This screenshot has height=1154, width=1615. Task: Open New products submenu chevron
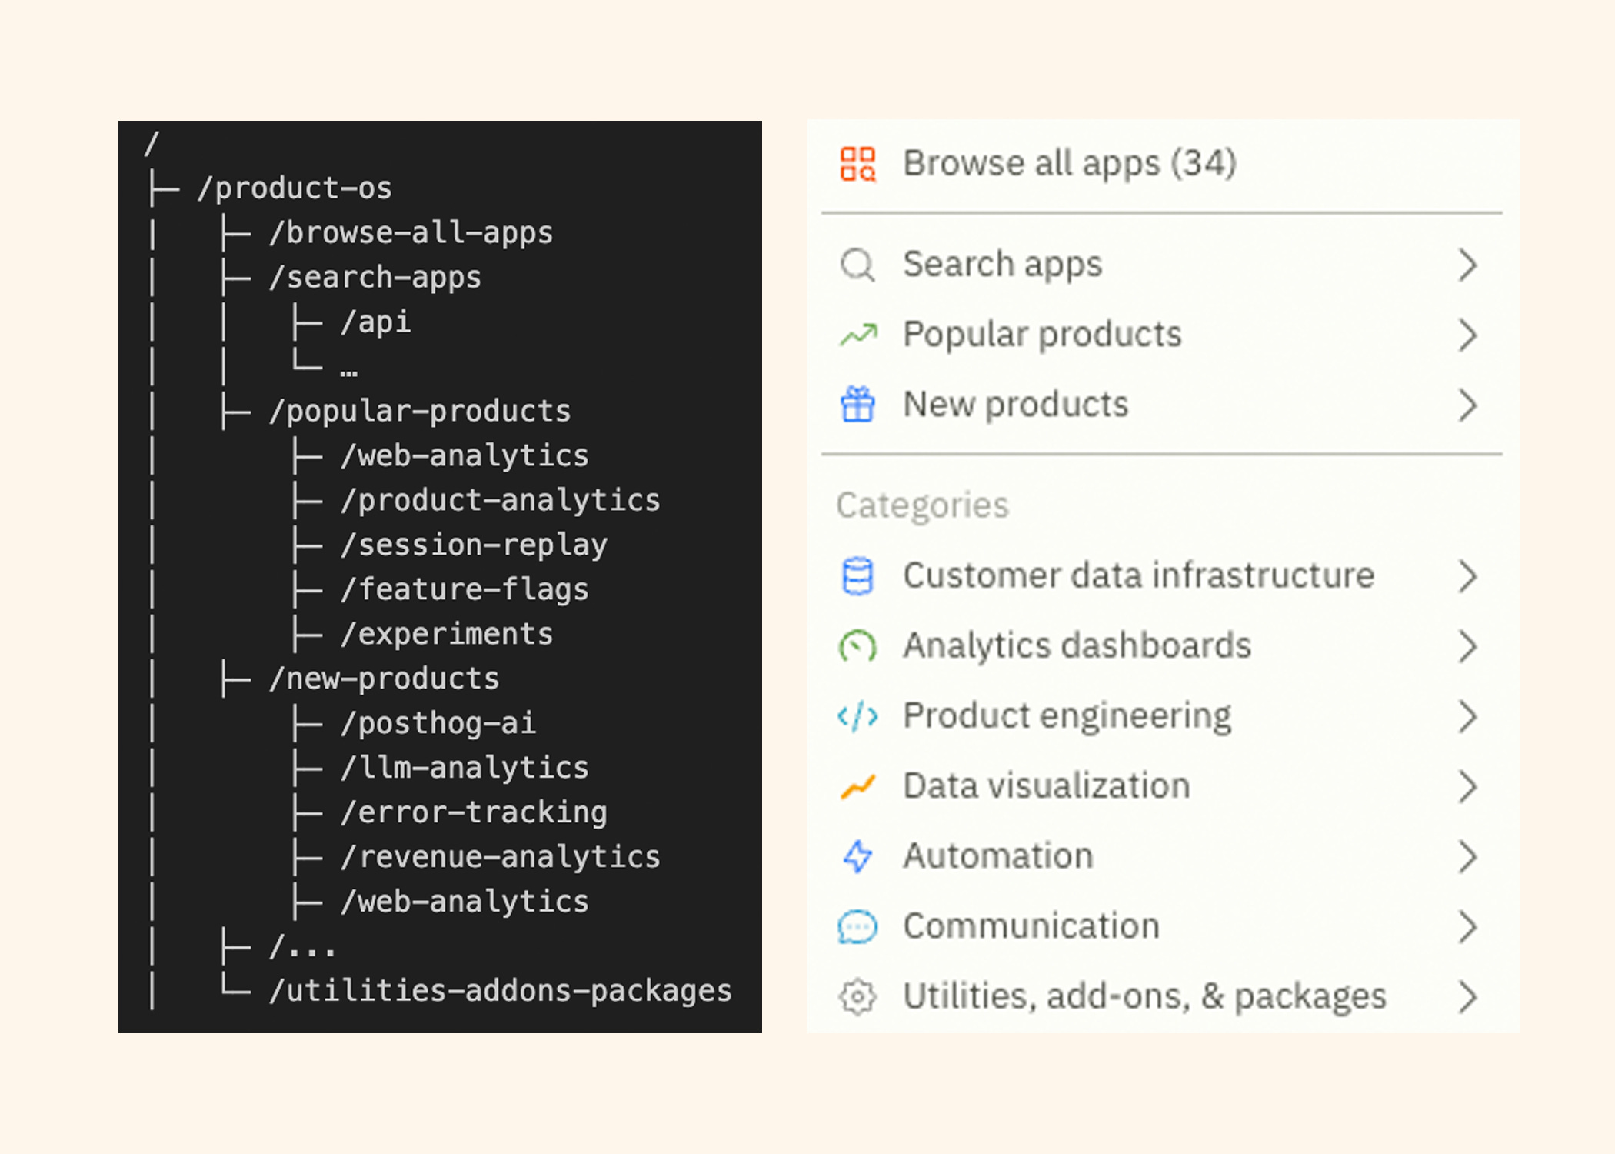coord(1467,405)
